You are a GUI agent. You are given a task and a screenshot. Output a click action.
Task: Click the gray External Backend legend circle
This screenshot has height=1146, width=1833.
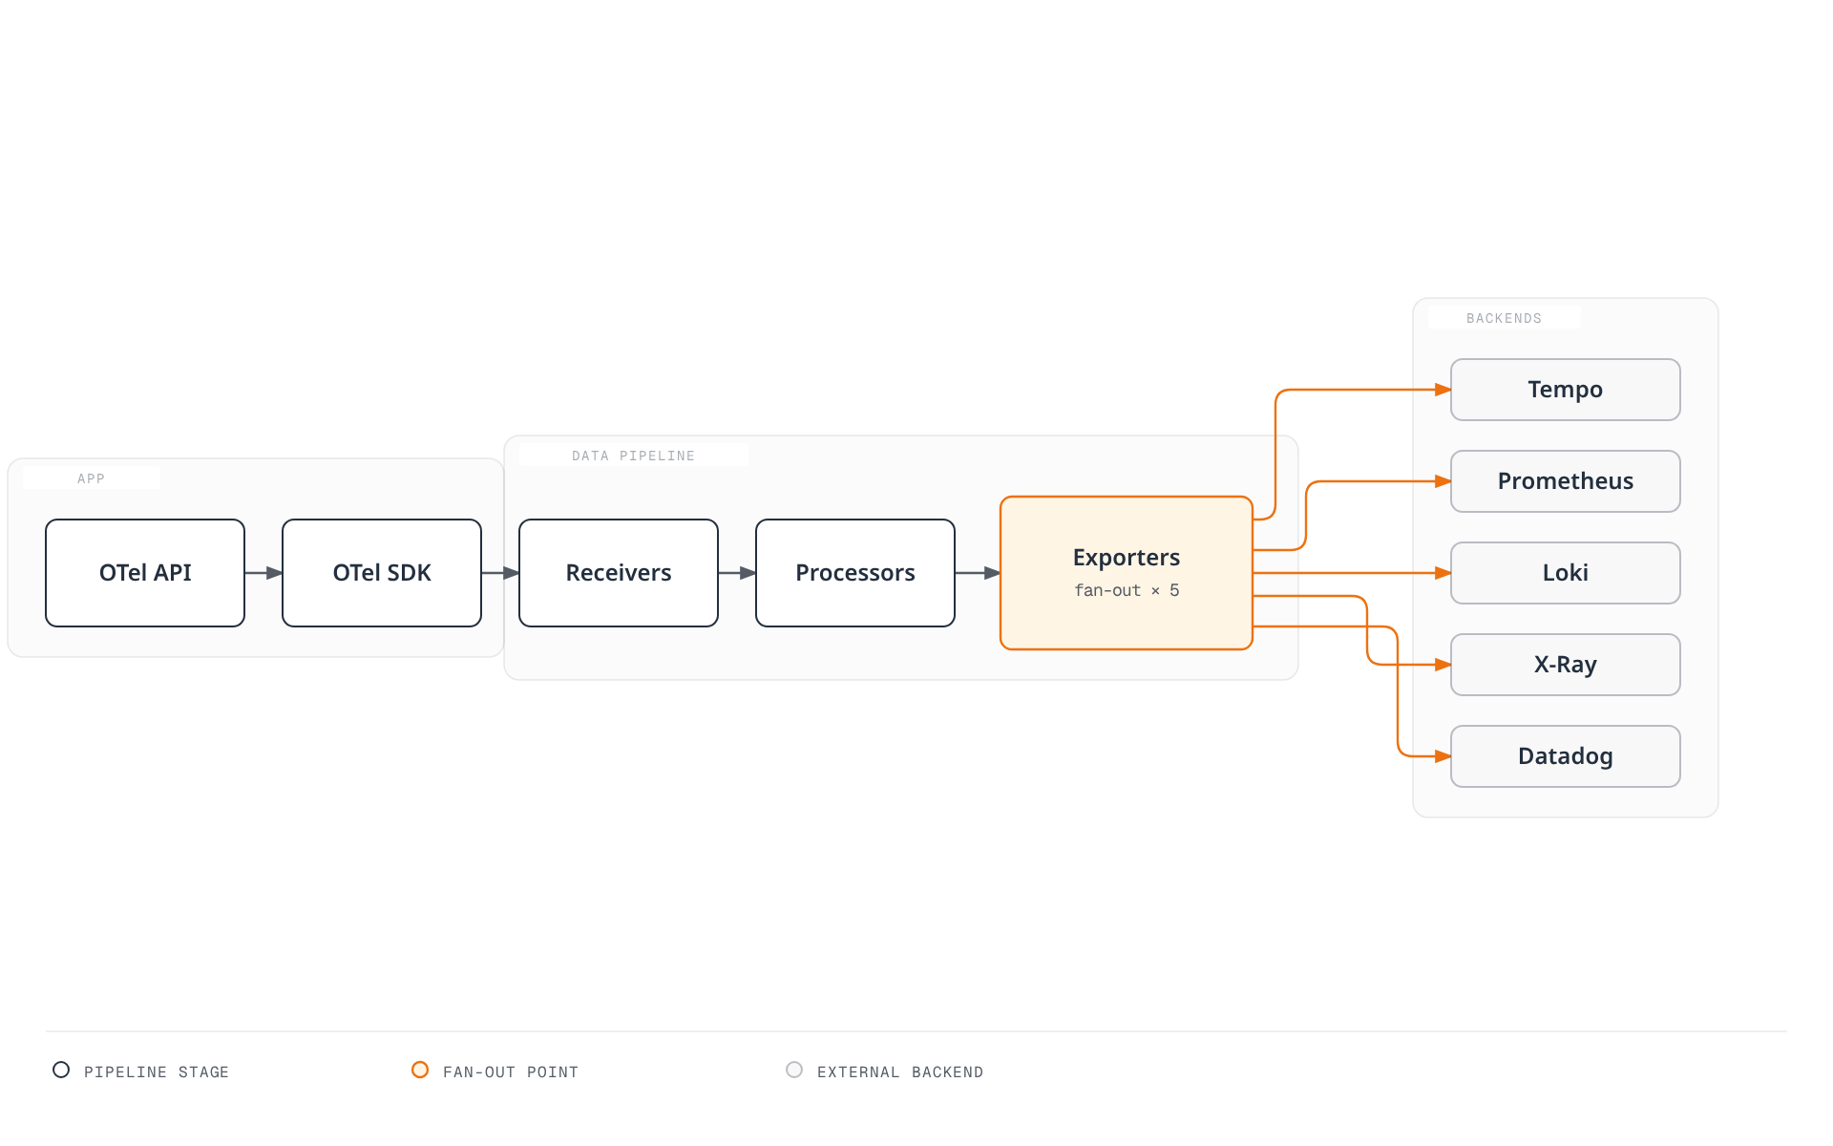[794, 1070]
